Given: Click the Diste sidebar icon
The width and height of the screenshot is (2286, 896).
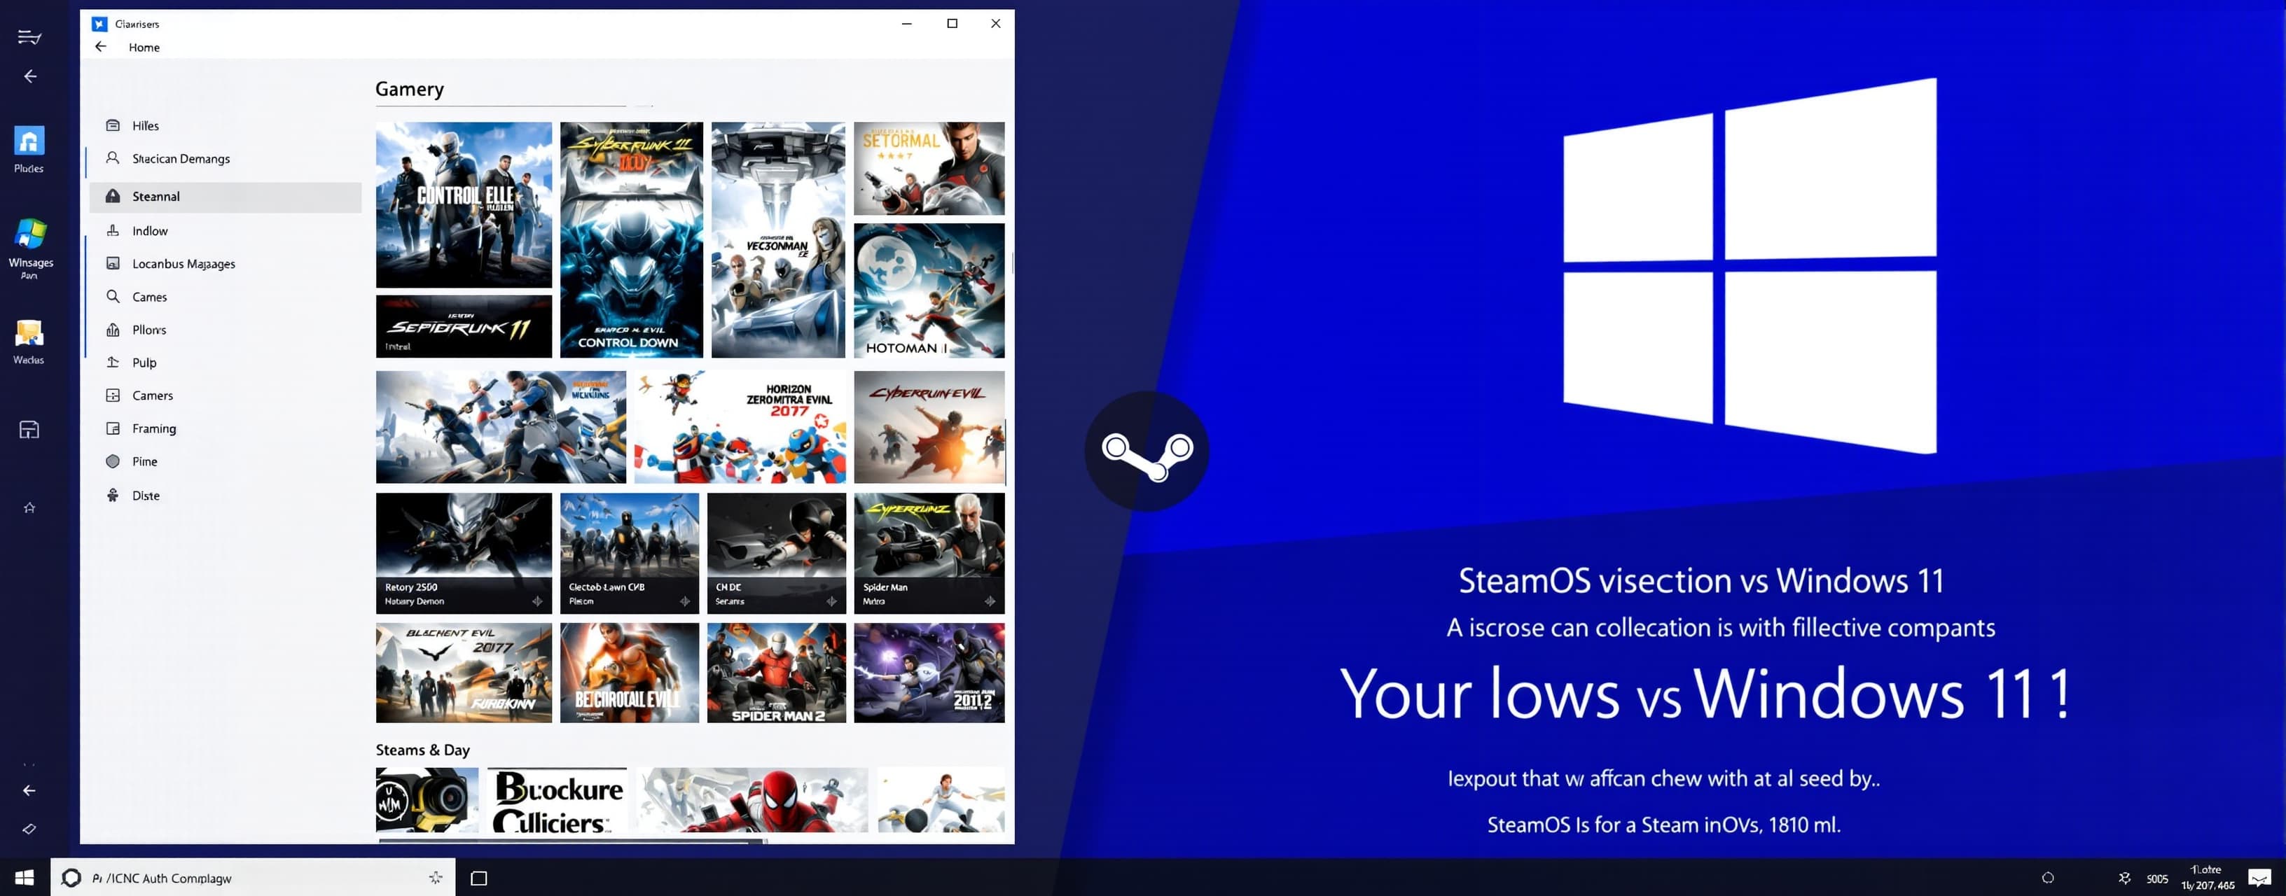Looking at the screenshot, I should (113, 495).
